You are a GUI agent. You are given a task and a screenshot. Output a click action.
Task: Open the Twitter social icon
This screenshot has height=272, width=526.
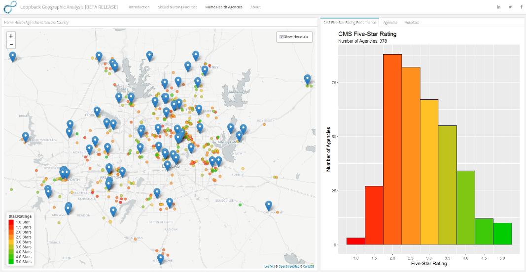coord(510,7)
